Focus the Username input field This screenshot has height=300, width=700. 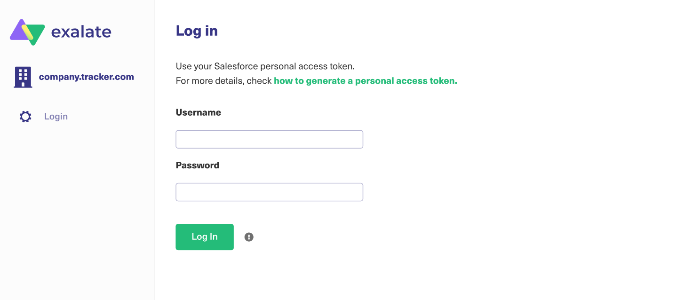[269, 139]
